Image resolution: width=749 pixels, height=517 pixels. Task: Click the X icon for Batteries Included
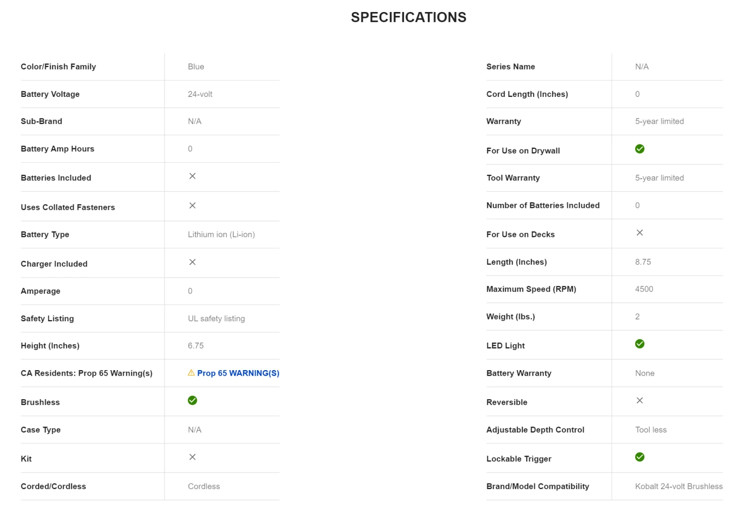[192, 176]
